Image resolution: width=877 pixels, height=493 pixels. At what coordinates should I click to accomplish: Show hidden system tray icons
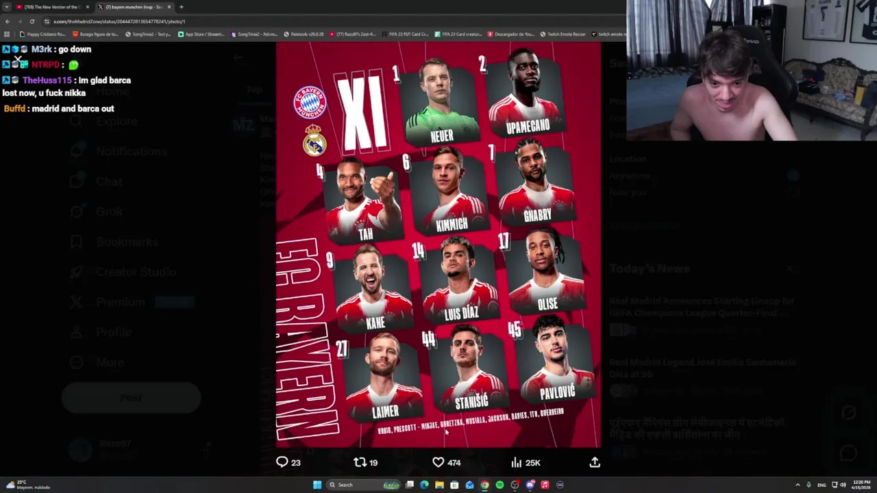(798, 485)
